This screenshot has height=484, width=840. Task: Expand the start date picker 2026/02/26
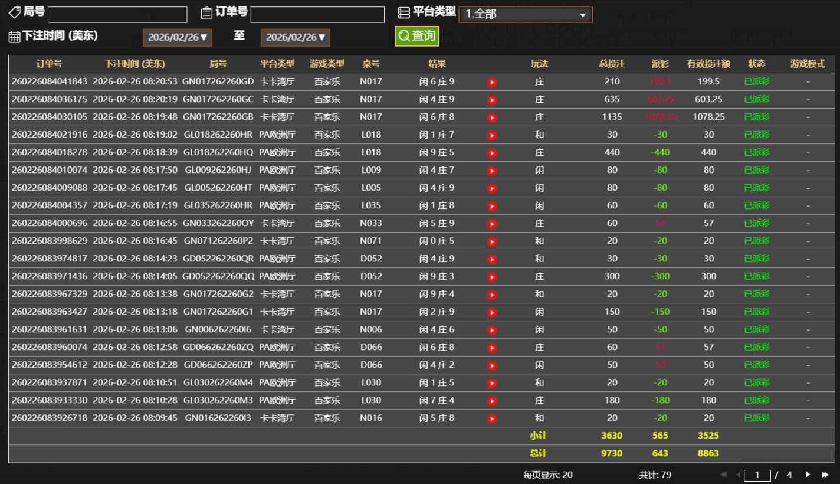(178, 38)
